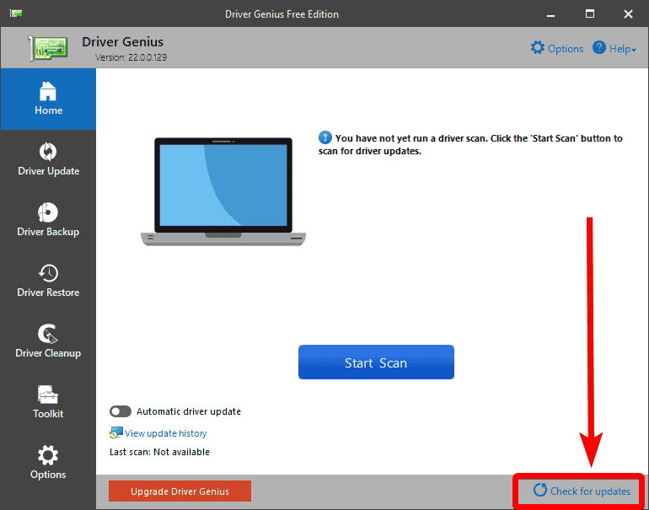The width and height of the screenshot is (649, 510).
Task: Open Driver Backup in the sidebar
Action: click(x=48, y=220)
